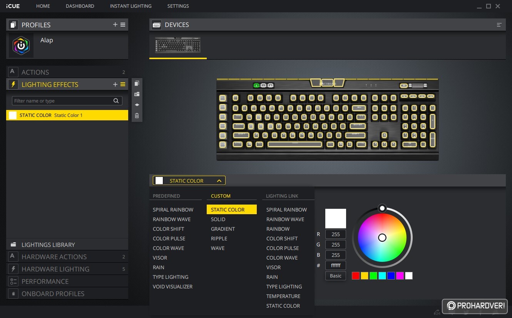Expand the HARDWARE LIGHTING section
This screenshot has height=318, width=512.
click(x=67, y=269)
